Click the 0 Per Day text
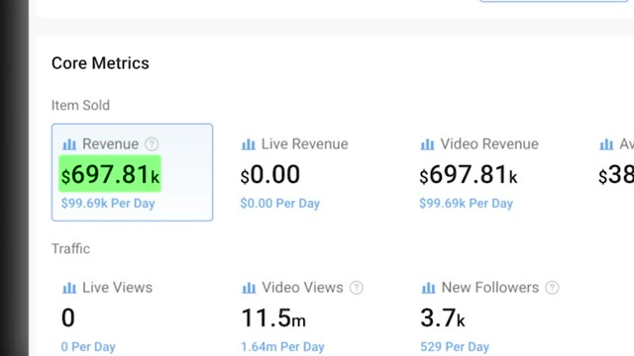634x356 pixels. [88, 347]
